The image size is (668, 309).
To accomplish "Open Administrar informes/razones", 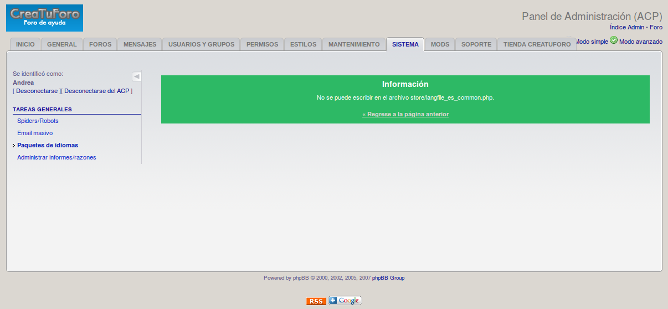I will coord(56,157).
